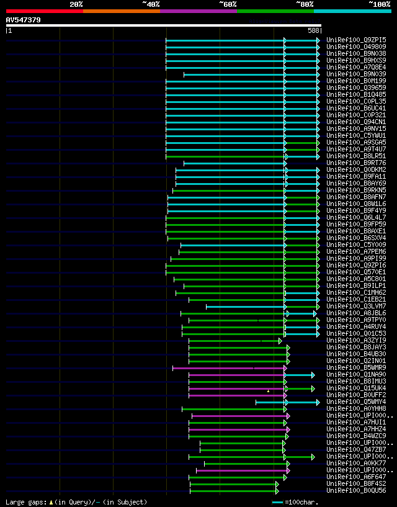Open hit UniRef100_Q9ZPI5
This screenshot has width=397, height=507.
pos(356,40)
